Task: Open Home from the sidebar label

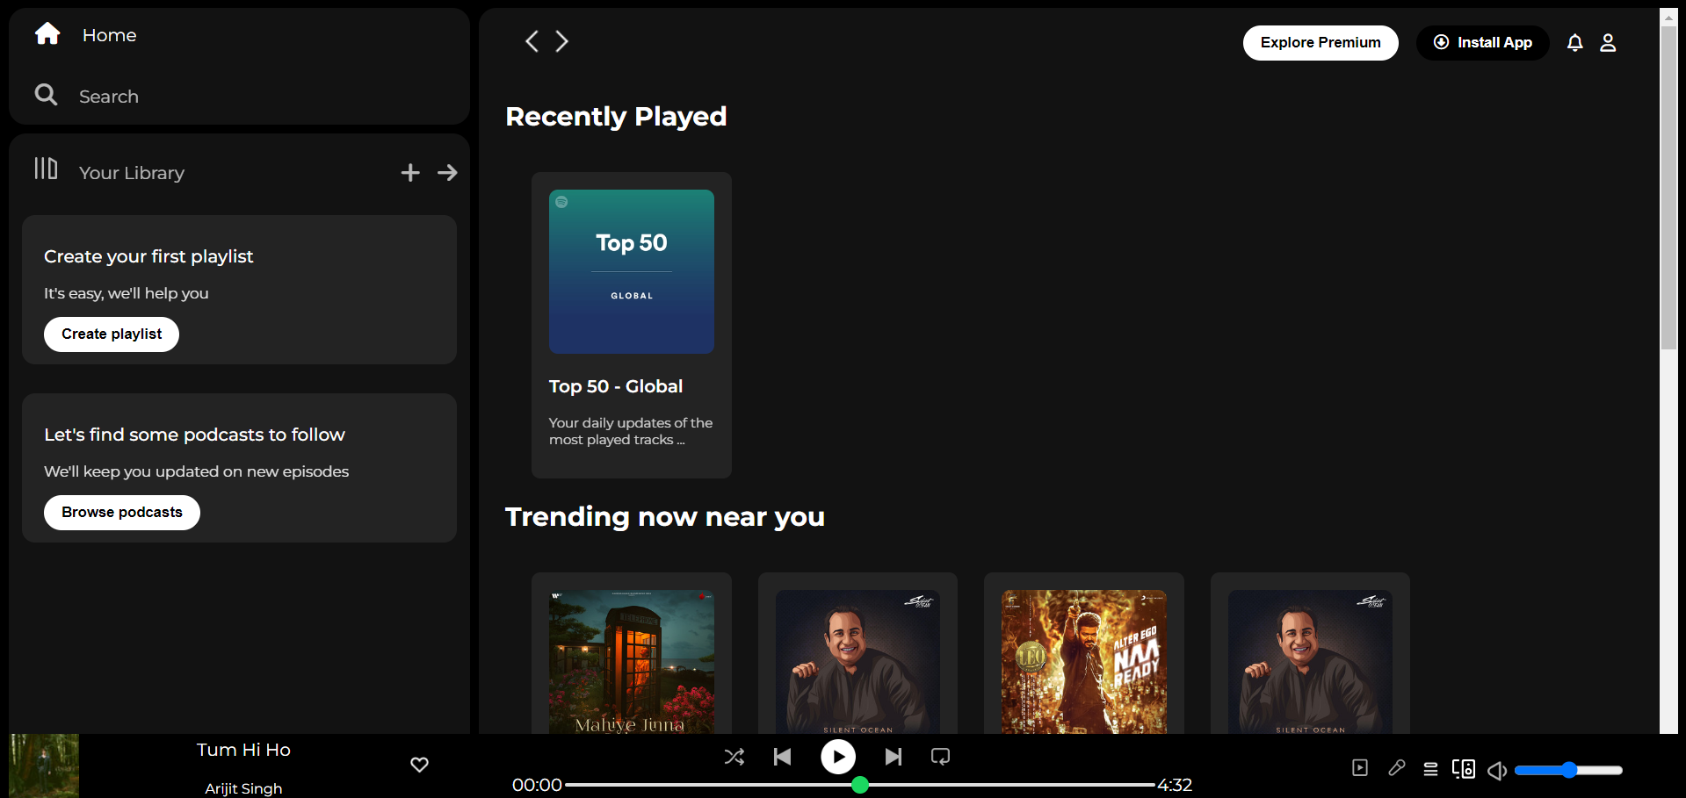Action: coord(109,35)
